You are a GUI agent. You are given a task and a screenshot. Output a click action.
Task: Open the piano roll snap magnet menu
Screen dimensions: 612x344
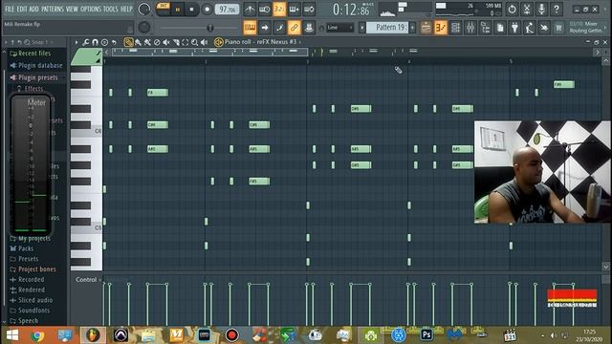95,42
